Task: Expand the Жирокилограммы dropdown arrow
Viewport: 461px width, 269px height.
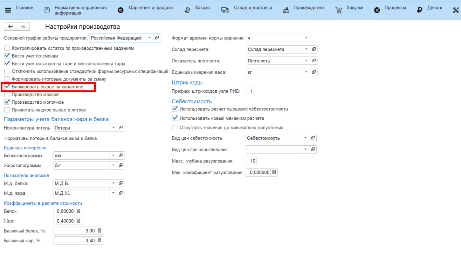Action: pyautogui.click(x=113, y=165)
